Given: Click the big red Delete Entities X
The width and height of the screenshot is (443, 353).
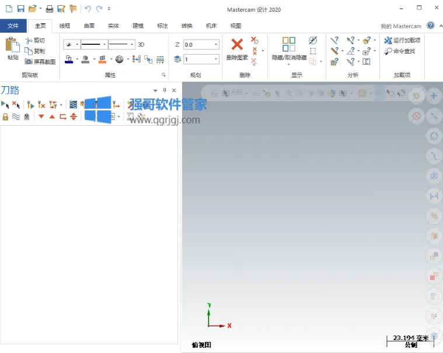Looking at the screenshot, I should pyautogui.click(x=237, y=44).
